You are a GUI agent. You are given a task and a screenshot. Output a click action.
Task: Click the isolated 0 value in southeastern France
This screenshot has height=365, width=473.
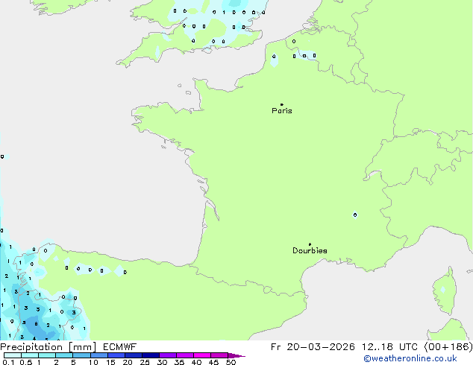[355, 215]
